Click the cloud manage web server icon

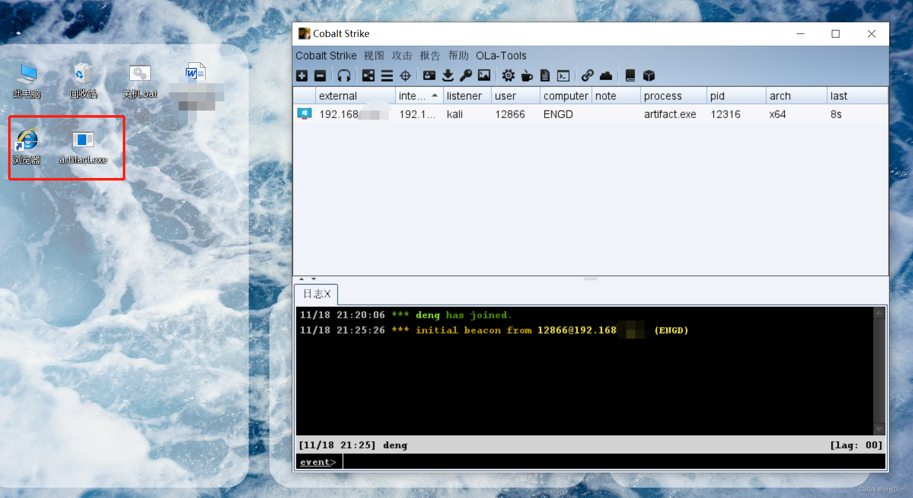tap(606, 76)
